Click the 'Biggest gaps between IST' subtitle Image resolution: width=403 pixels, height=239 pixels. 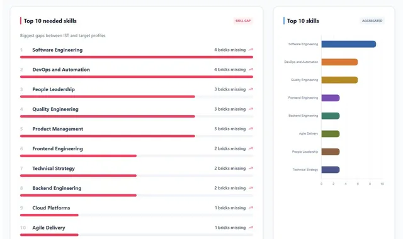[62, 36]
